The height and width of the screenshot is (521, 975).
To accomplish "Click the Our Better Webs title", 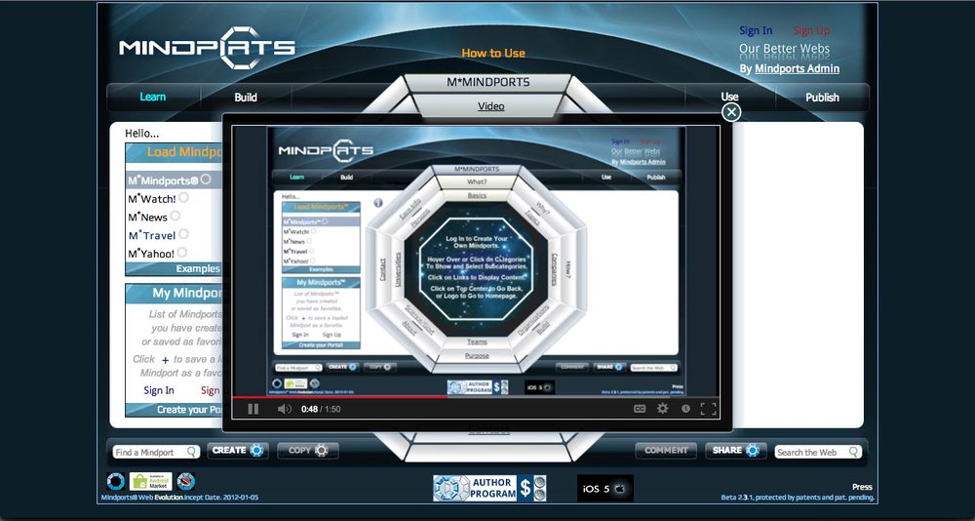I will [x=784, y=49].
